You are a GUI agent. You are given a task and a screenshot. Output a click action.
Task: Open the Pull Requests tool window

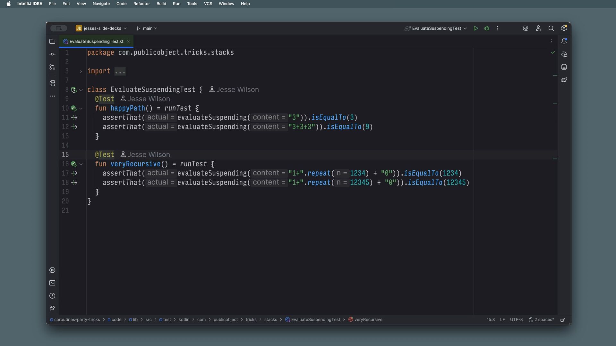(52, 67)
